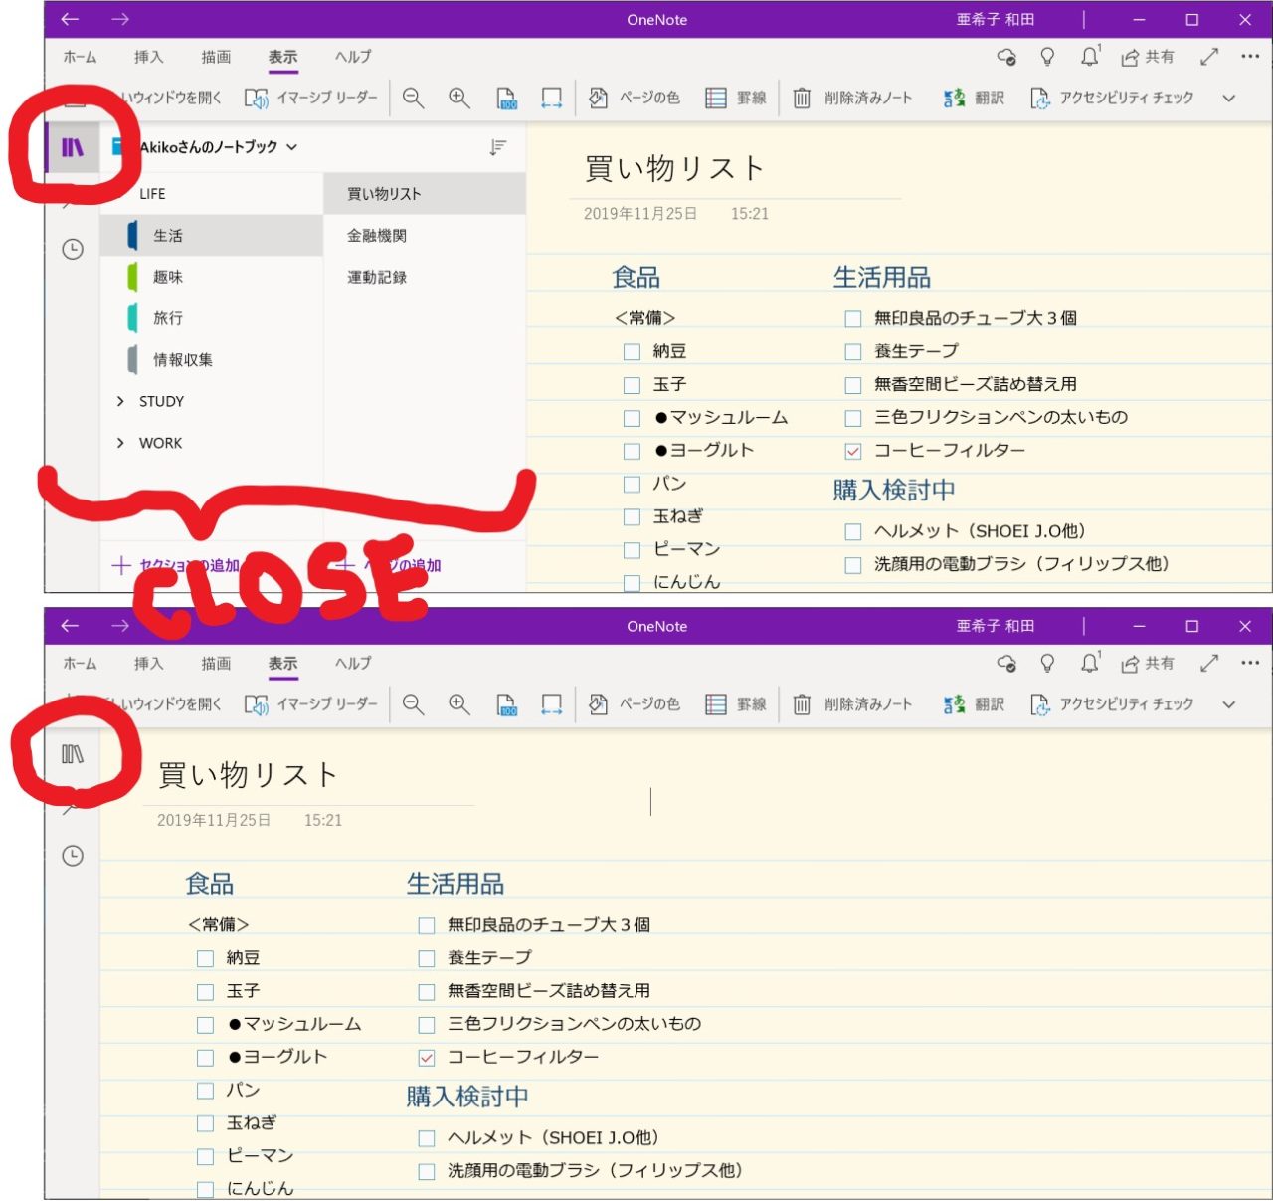Expand the WORK section group

[120, 443]
